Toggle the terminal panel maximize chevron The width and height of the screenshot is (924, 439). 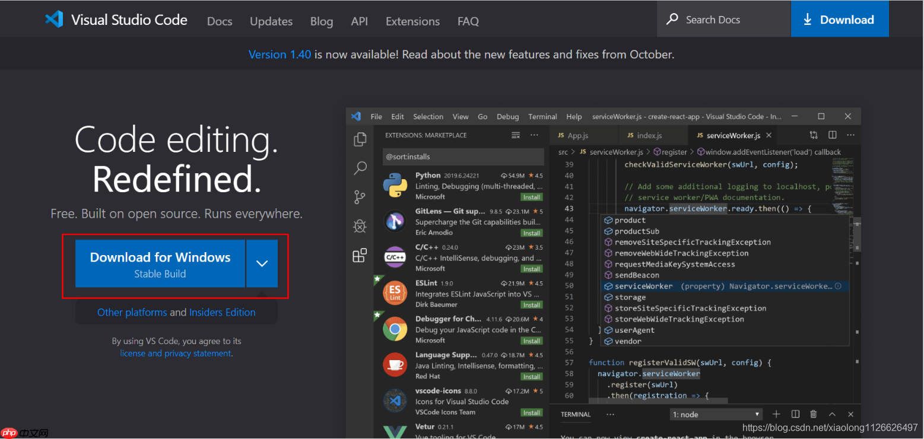[x=832, y=414]
